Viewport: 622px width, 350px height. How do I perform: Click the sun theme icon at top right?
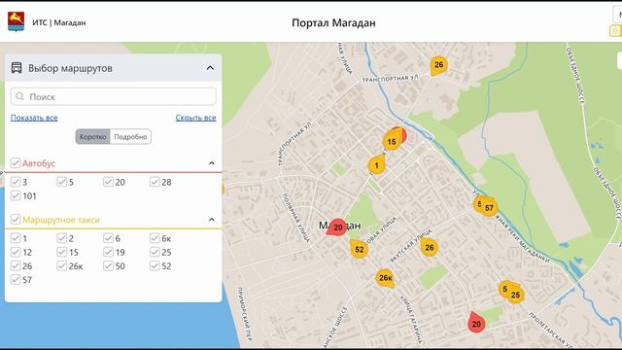615,30
